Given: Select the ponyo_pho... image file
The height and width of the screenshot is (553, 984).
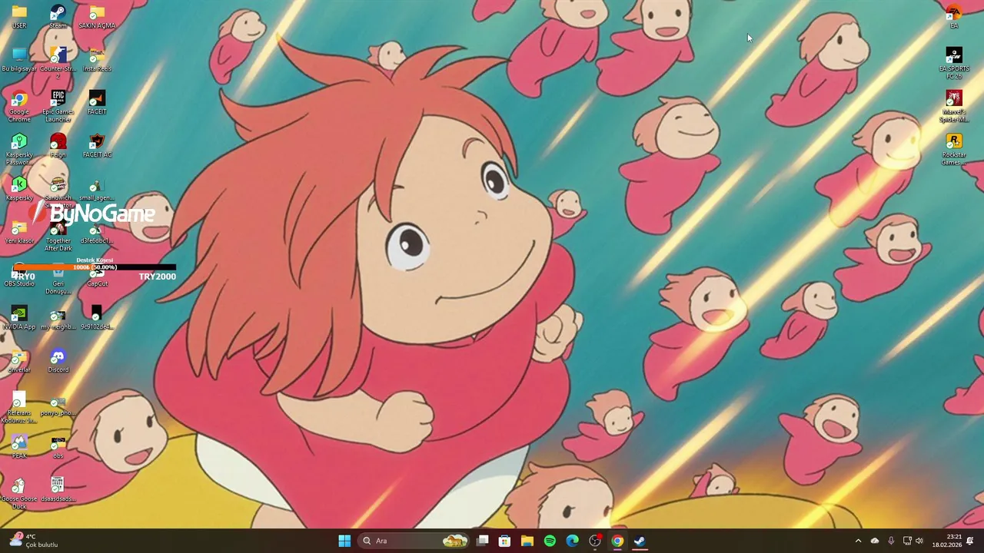Looking at the screenshot, I should tap(58, 404).
